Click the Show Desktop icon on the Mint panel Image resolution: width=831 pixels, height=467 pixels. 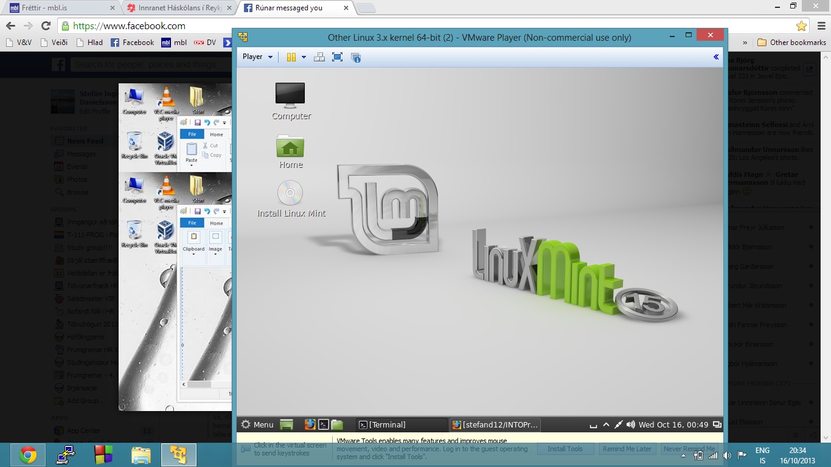[287, 424]
